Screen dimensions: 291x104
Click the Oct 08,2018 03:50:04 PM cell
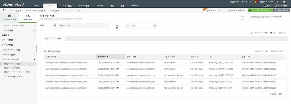click(108, 82)
